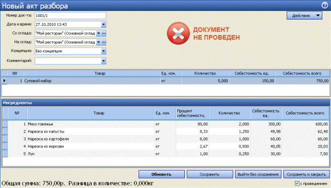
Task: Click the Выйти без сохранения button
Action: pyautogui.click(x=258, y=174)
